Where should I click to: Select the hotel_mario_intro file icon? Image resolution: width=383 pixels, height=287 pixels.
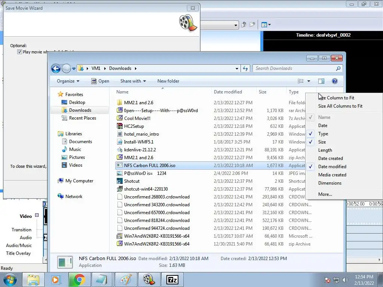tap(119, 134)
